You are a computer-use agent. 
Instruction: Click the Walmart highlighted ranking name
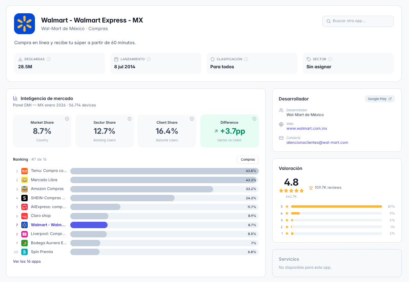click(48, 225)
